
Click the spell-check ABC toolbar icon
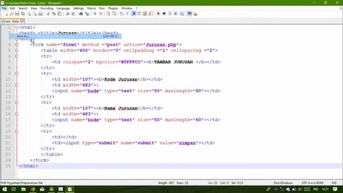[189, 14]
